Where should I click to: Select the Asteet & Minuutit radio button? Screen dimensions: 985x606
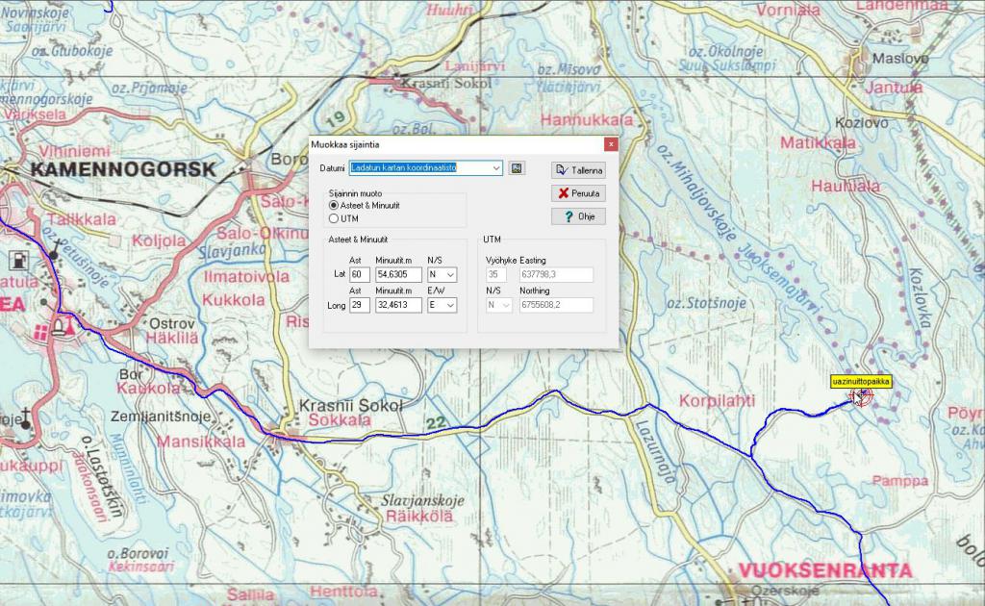click(334, 206)
